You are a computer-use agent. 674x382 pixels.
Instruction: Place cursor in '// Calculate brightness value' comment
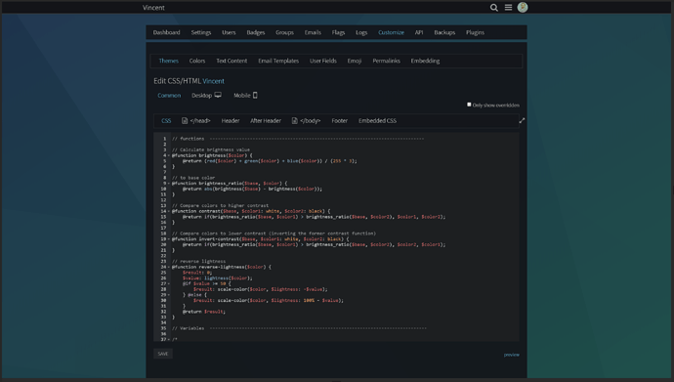pyautogui.click(x=211, y=149)
